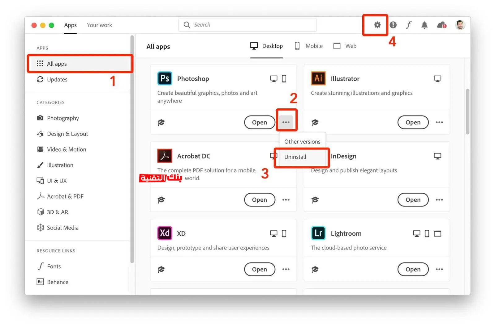Viewport: 495px width, 327px height.
Task: Click the Acrobat DC app icon
Action: tap(165, 156)
